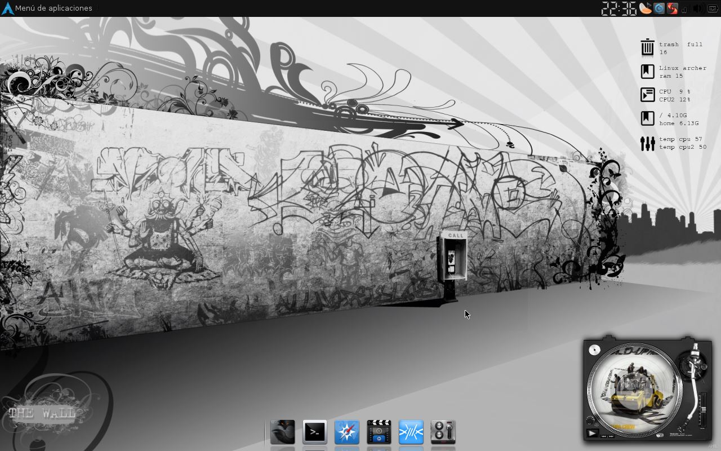Image resolution: width=721 pixels, height=451 pixels.
Task: Click the round knob above the turntable play button
Action: [590, 420]
